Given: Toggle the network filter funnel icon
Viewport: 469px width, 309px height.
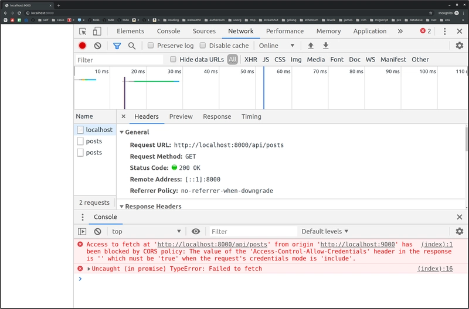Looking at the screenshot, I should pos(117,46).
